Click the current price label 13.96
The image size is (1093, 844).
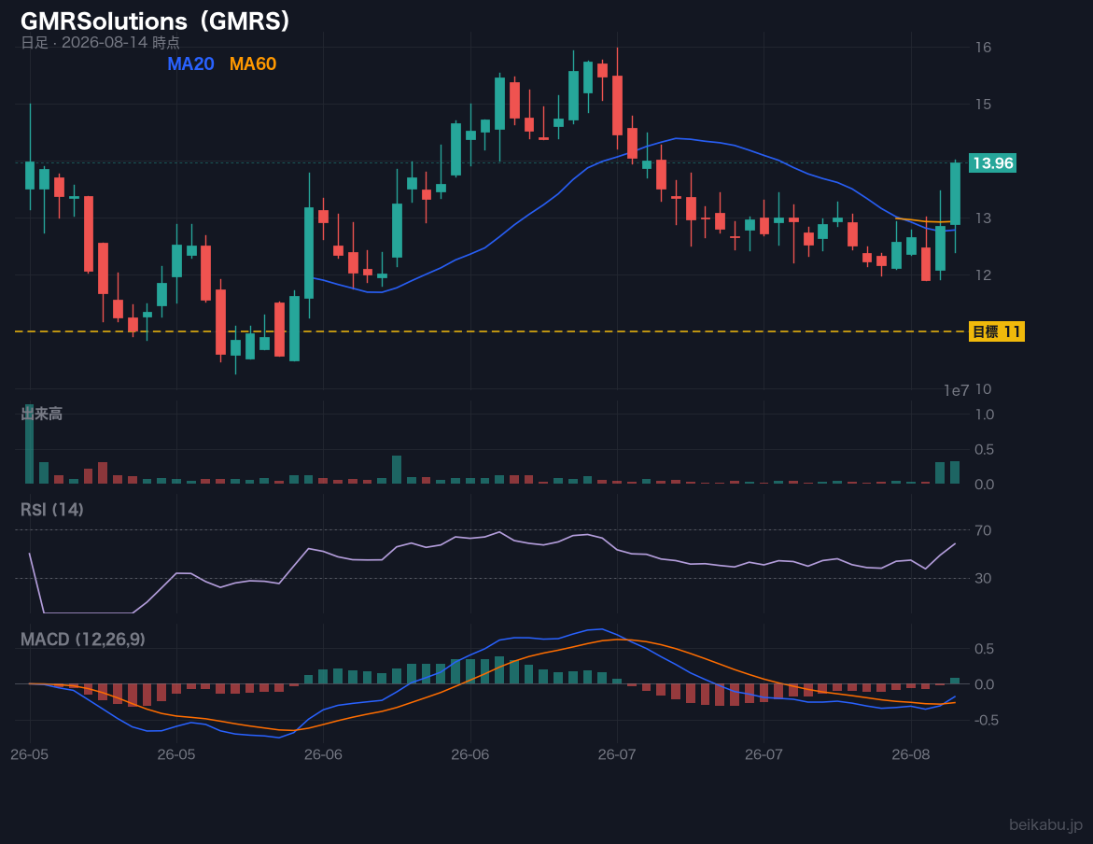[x=992, y=163]
